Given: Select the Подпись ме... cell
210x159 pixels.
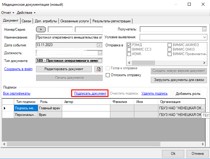Looking at the screenshot, I should (x=26, y=108).
